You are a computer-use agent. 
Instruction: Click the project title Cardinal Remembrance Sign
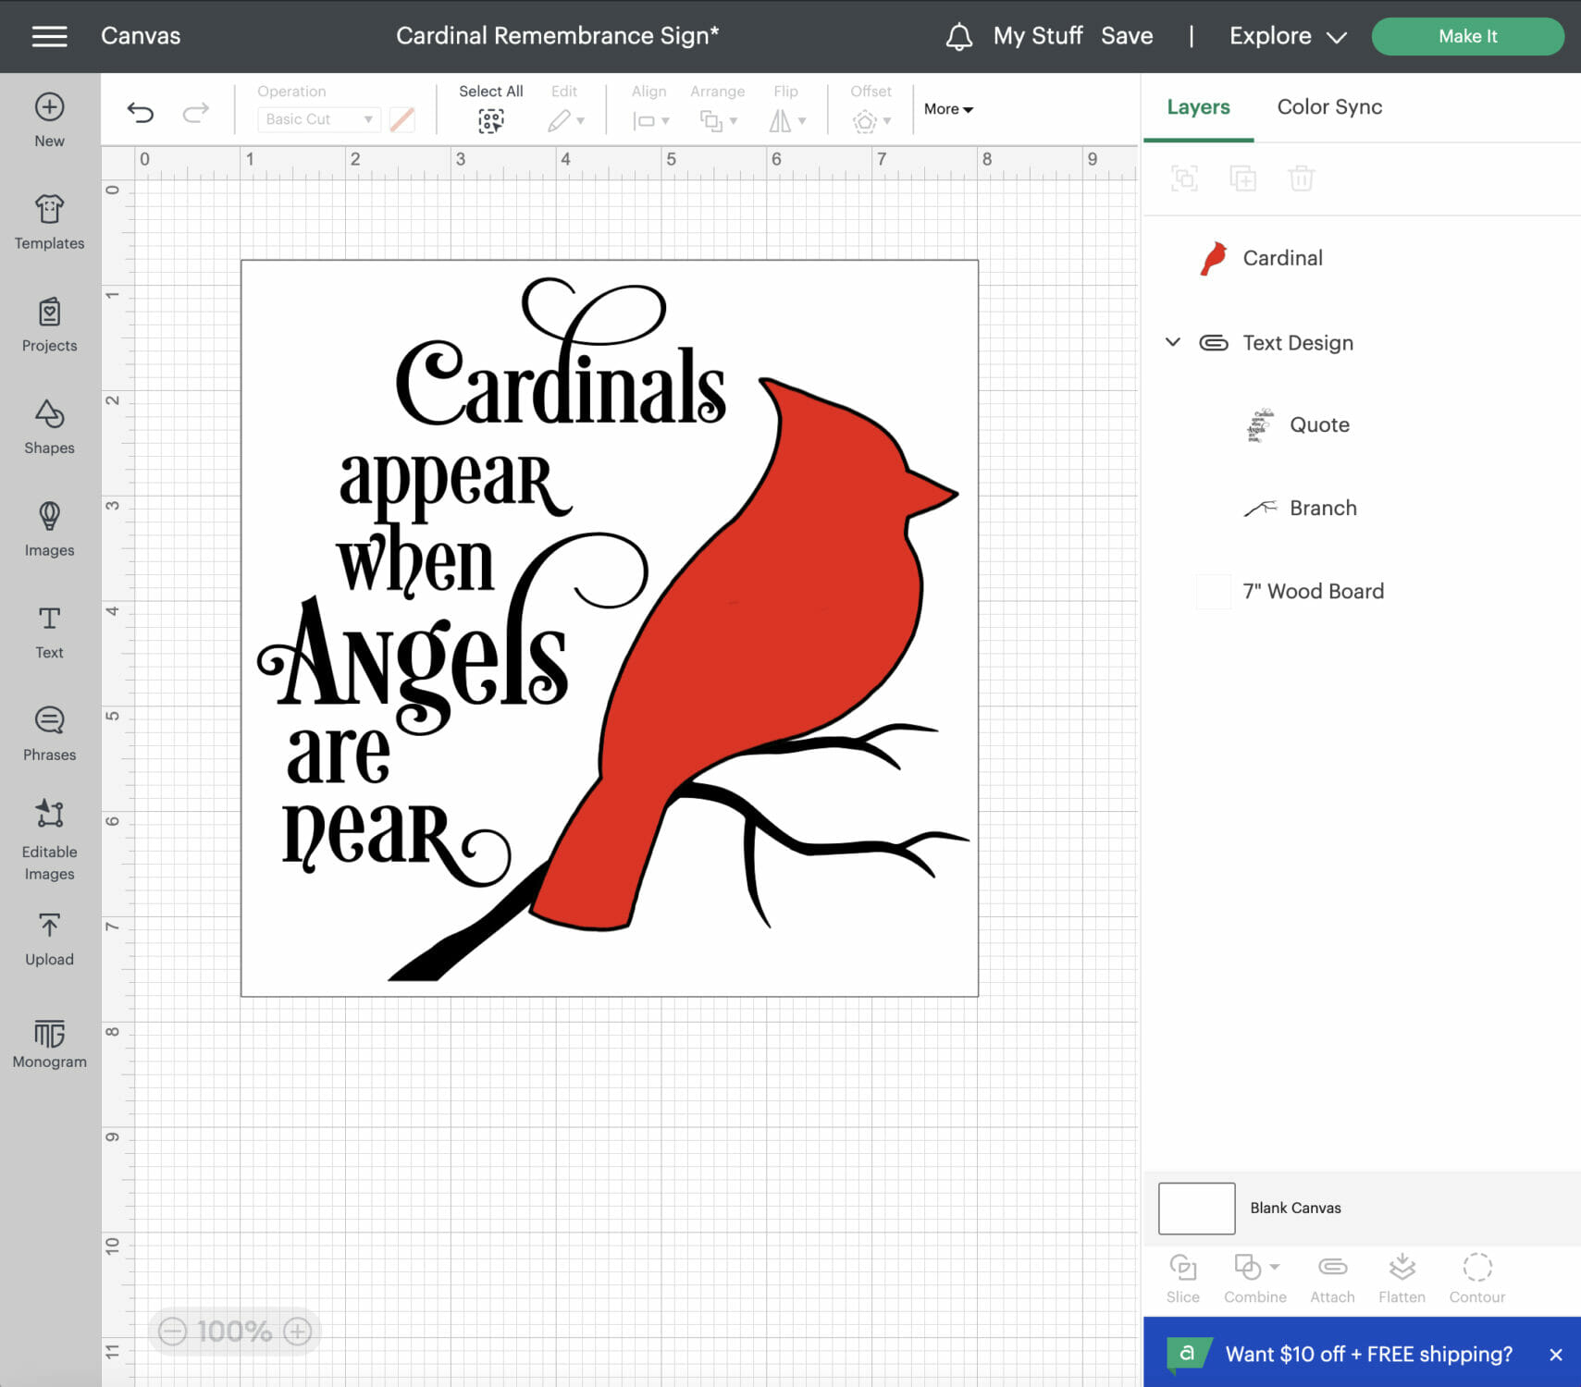click(557, 36)
